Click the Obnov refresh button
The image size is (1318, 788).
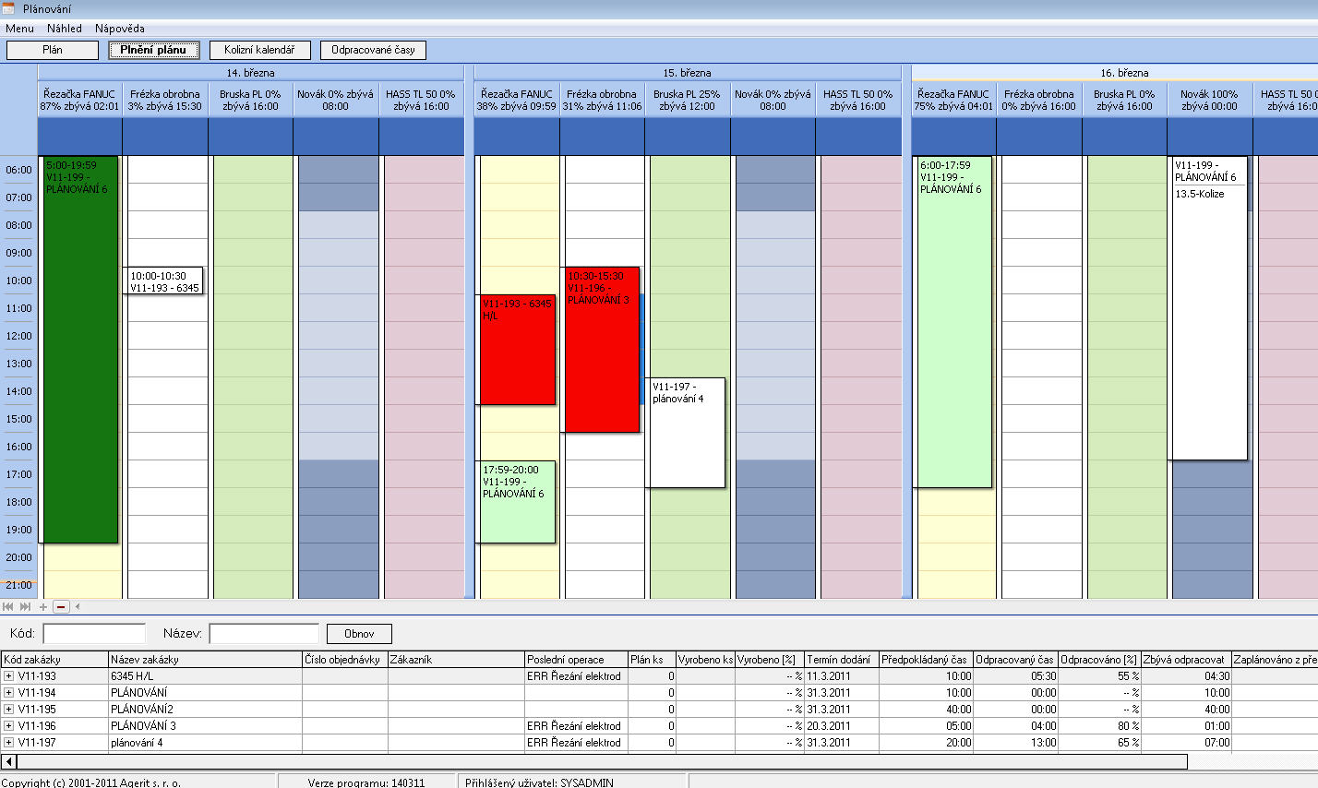(x=359, y=634)
